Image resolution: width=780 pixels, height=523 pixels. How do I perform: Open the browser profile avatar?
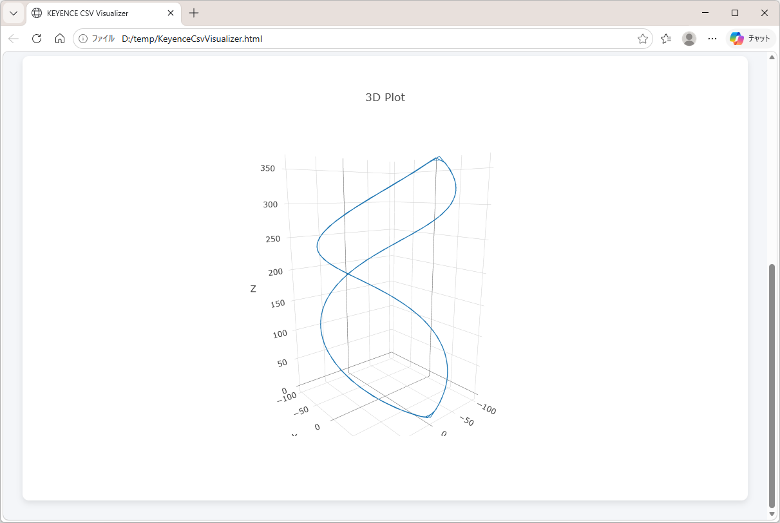[x=689, y=39]
